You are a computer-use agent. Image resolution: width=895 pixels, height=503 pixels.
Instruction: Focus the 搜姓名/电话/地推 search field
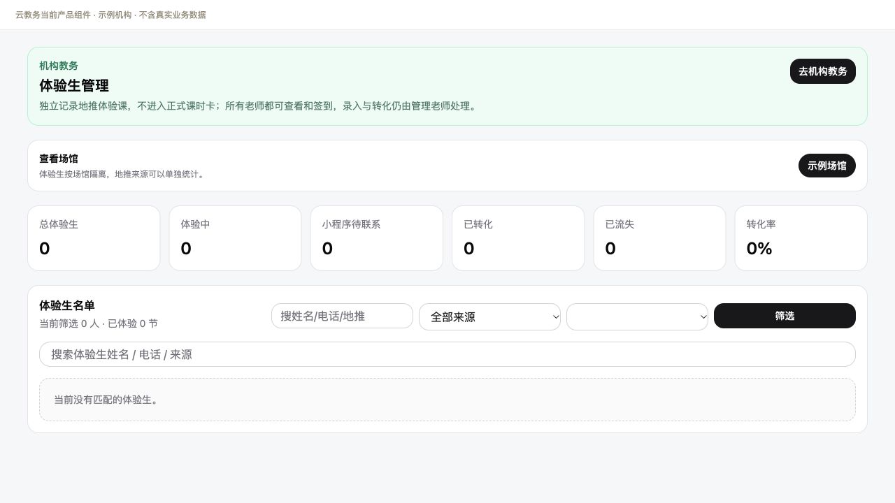[342, 316]
